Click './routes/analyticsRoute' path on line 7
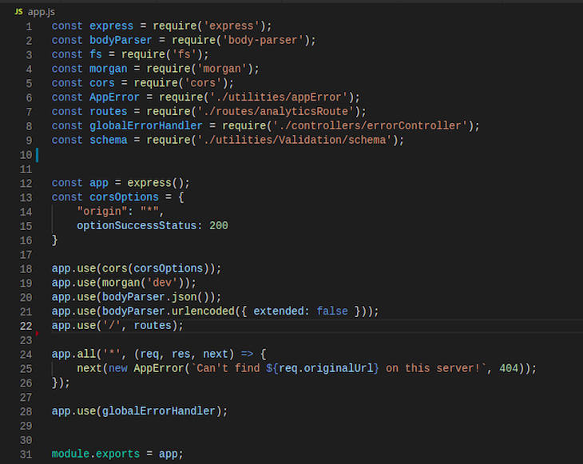This screenshot has width=583, height=464. point(276,112)
